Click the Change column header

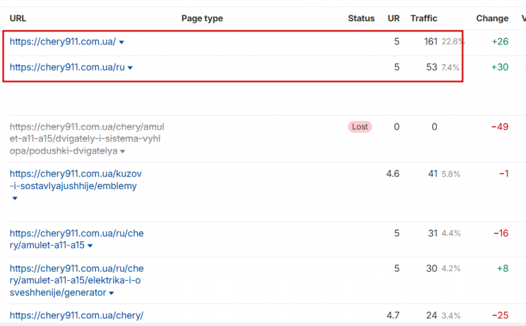pyautogui.click(x=492, y=18)
